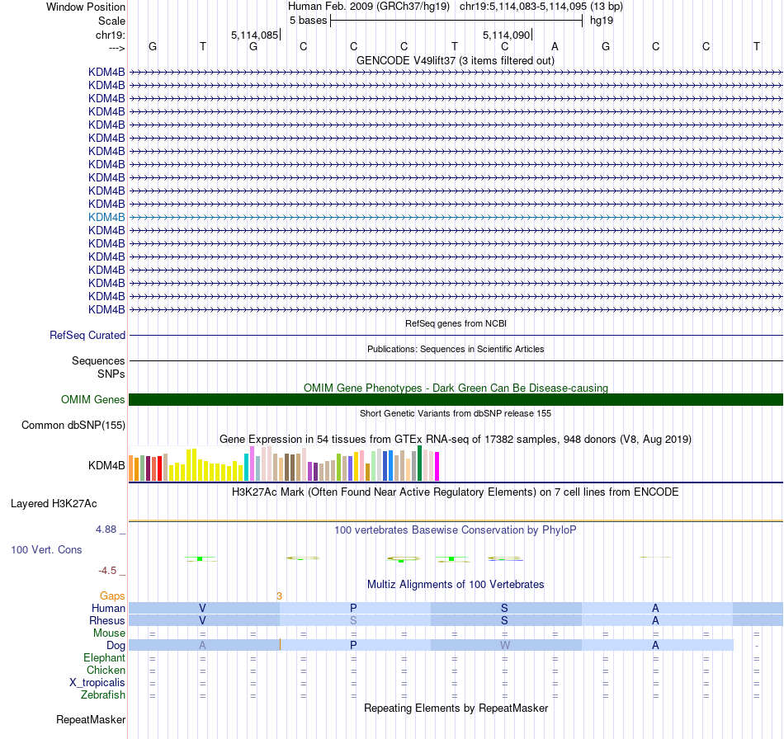Click the Sequences track label
The width and height of the screenshot is (784, 739).
coord(98,360)
